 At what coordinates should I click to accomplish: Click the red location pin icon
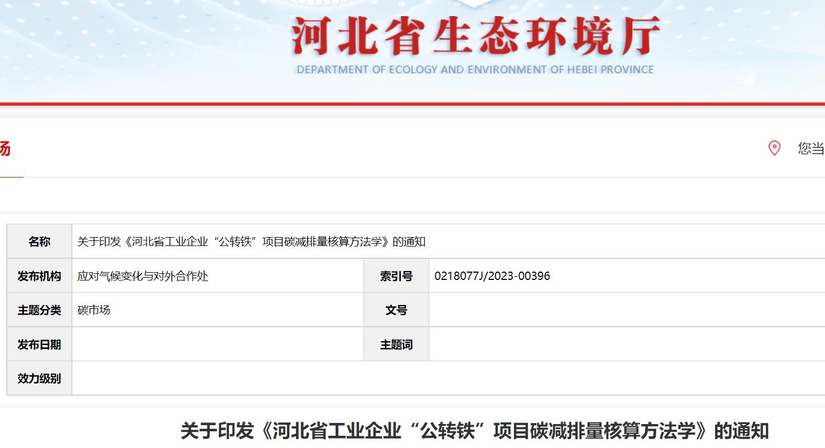coord(774,148)
